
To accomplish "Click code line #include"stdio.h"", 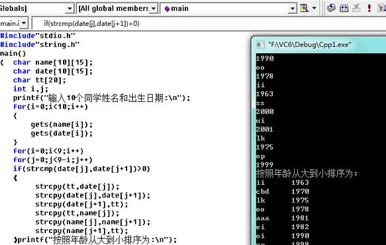I will coord(38,36).
